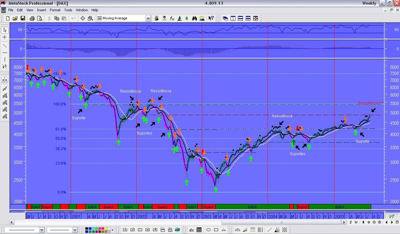Open the Tools menu

68,10
